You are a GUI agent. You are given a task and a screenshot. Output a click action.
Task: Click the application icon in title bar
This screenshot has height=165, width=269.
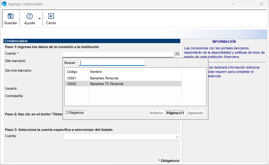4,4
